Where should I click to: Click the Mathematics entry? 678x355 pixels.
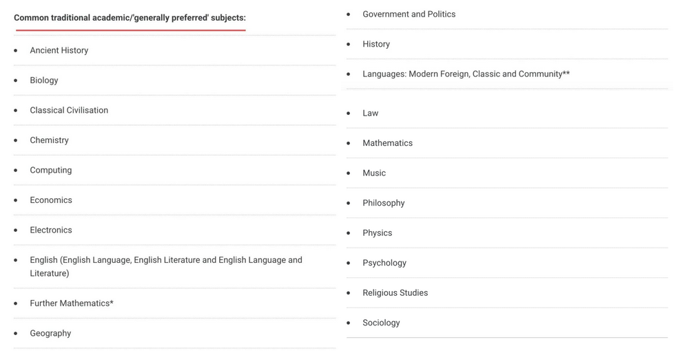pos(387,143)
